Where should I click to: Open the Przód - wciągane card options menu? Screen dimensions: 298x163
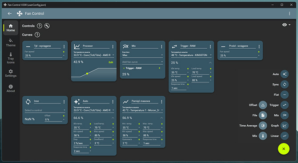(259, 47)
